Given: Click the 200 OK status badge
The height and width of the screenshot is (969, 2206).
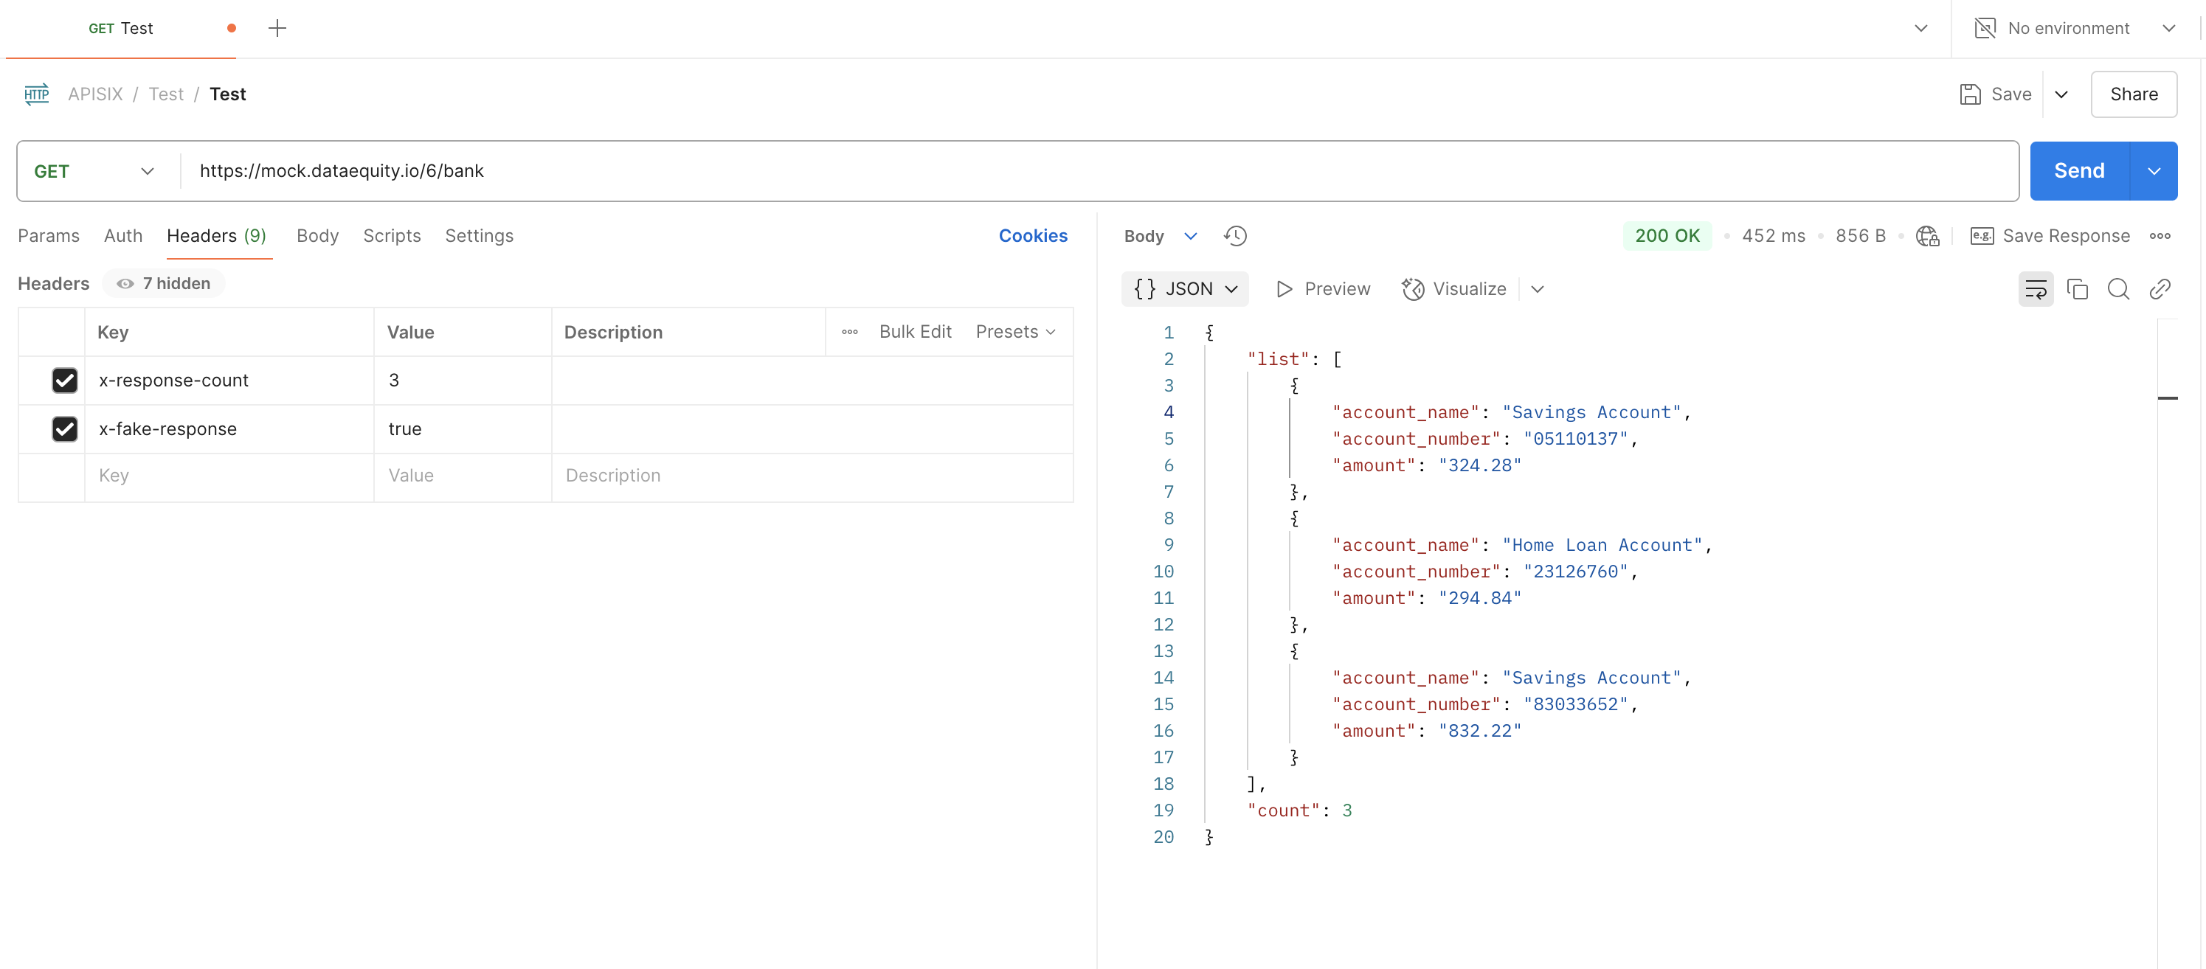Looking at the screenshot, I should pyautogui.click(x=1667, y=235).
